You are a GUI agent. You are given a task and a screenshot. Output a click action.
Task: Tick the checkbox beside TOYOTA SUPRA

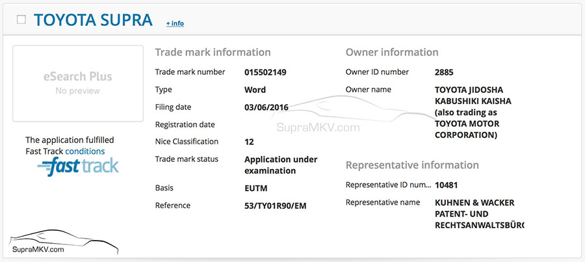pyautogui.click(x=21, y=20)
